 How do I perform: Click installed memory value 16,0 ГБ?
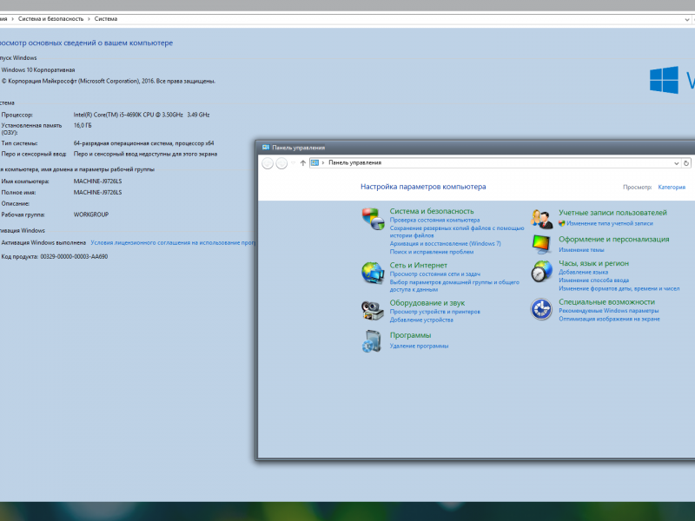pyautogui.click(x=83, y=125)
